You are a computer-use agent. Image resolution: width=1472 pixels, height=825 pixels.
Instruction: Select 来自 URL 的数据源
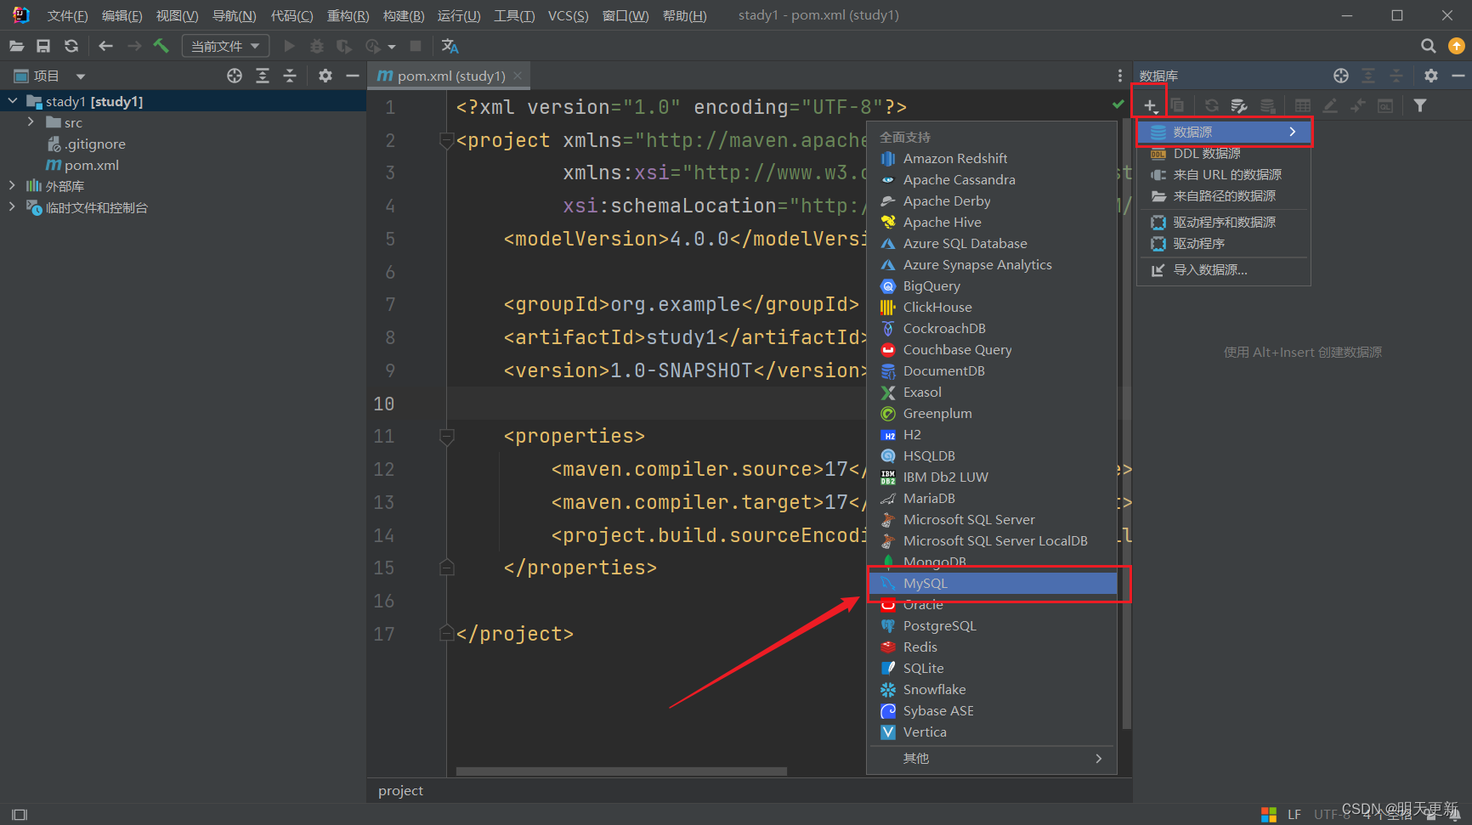[x=1224, y=174]
